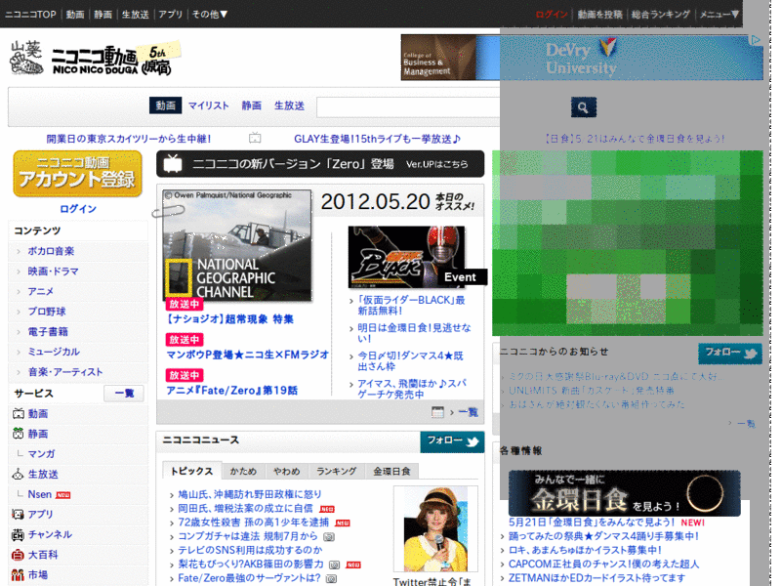781x586 pixels.
Task: Open 鳩山氏、沖縄訪れ野田政権に怒り headline
Action: tap(250, 494)
